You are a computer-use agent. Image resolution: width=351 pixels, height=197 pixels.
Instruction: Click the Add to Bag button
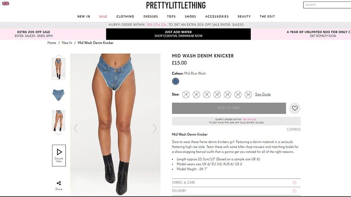(229, 108)
